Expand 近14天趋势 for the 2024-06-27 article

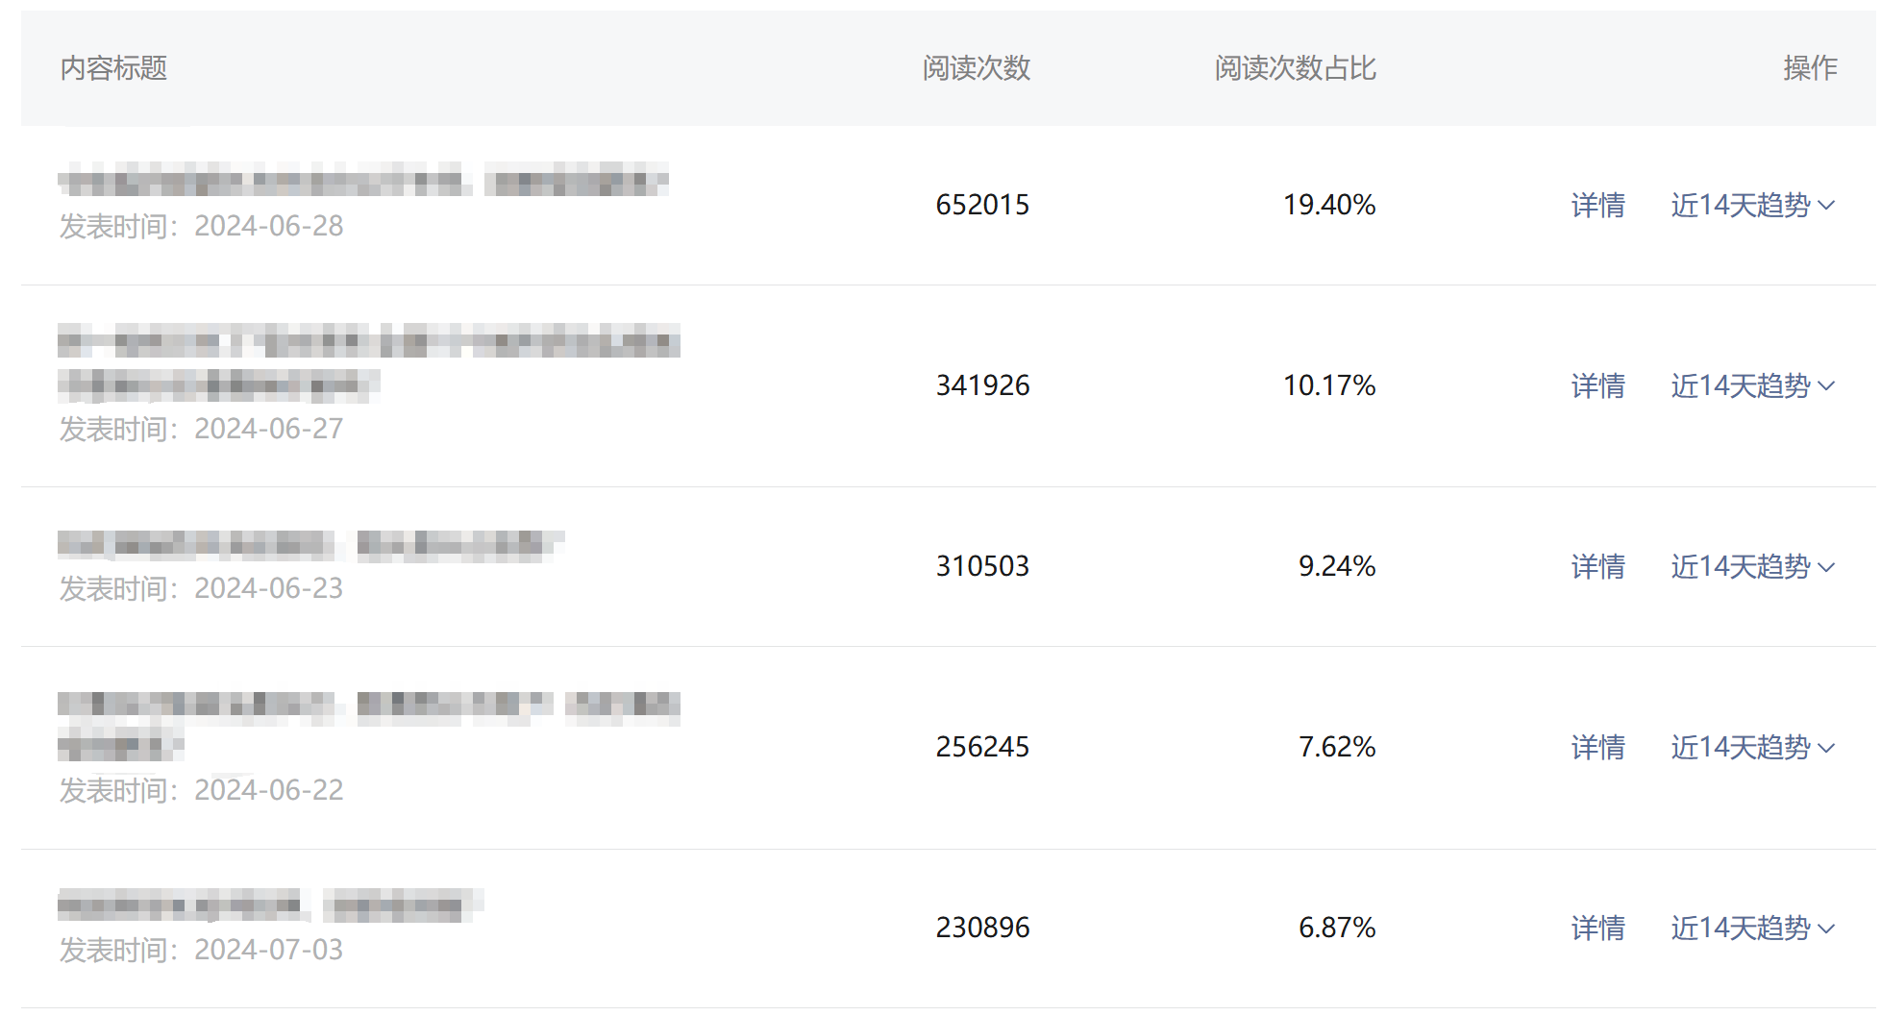tap(1752, 385)
